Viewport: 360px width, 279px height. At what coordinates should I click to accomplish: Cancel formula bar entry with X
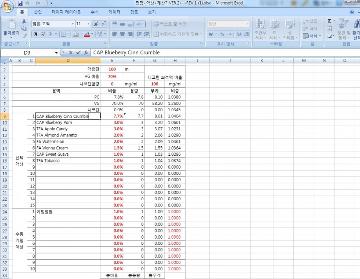point(71,53)
